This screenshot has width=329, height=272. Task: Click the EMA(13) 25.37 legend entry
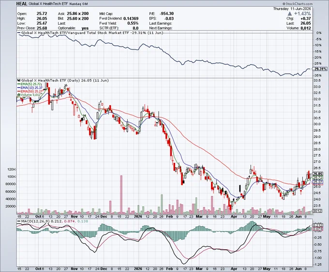pos(30,88)
